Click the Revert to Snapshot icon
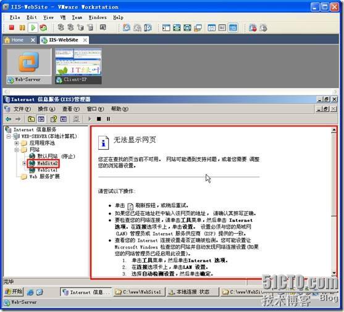Image resolution: width=344 pixels, height=312 pixels. click(x=137, y=28)
